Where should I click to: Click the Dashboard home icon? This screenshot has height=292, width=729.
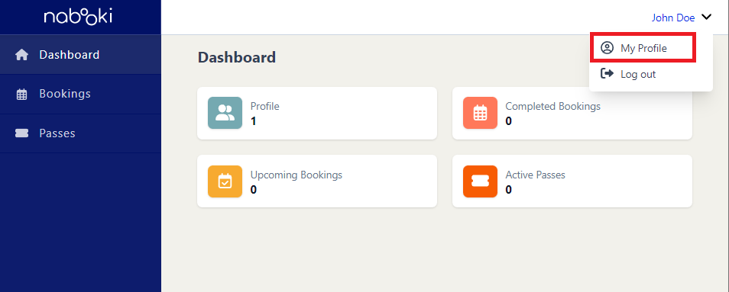(x=22, y=55)
